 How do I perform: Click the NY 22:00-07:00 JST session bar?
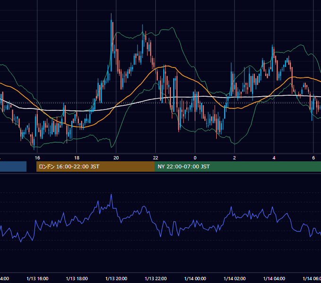pyautogui.click(x=237, y=166)
